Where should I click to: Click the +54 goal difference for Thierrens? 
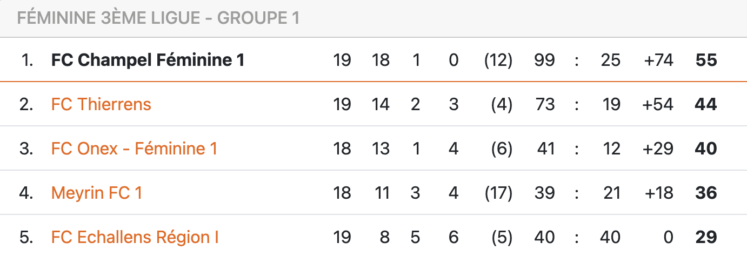click(x=658, y=104)
